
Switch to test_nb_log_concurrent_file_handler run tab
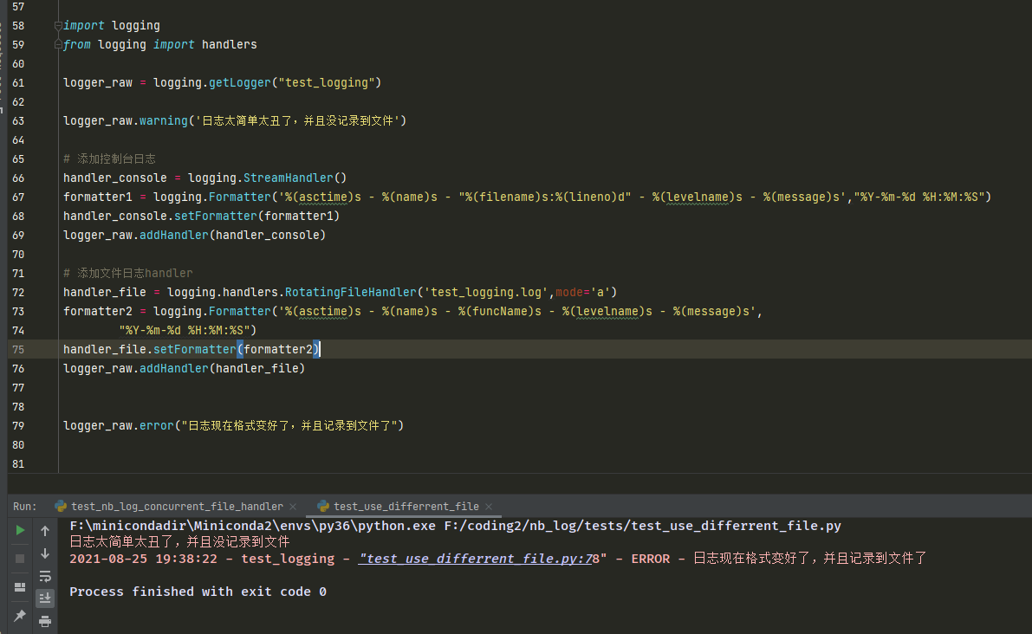[177, 507]
